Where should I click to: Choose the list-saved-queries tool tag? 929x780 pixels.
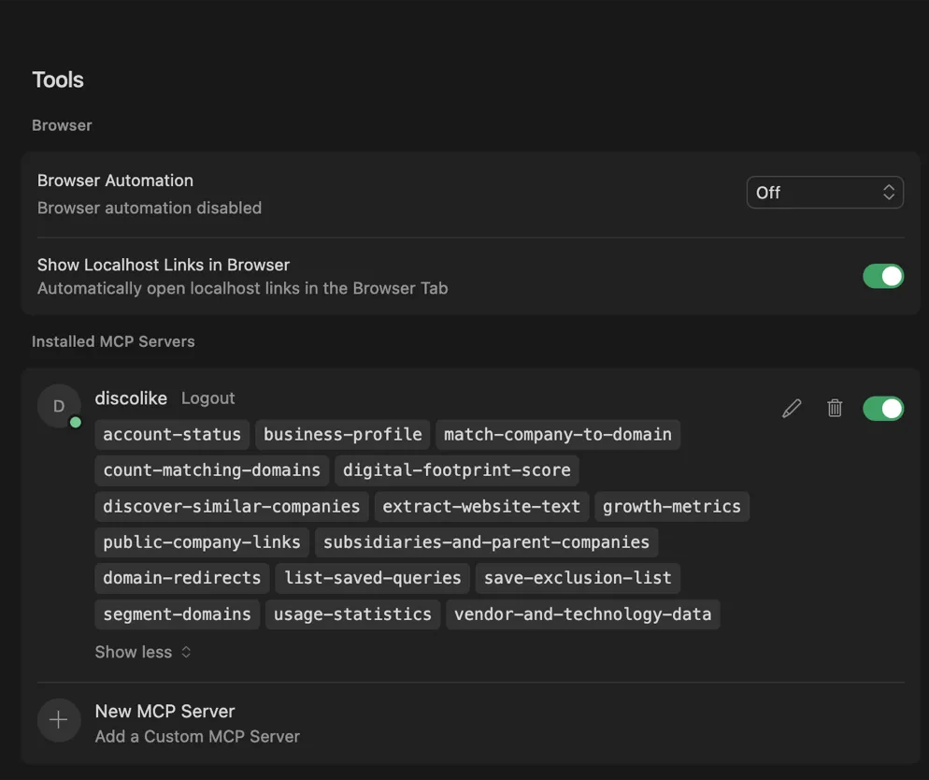click(x=372, y=578)
